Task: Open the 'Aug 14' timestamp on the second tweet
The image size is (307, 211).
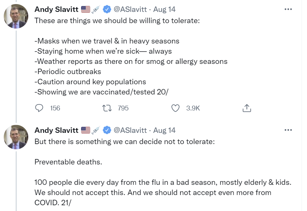Action: (165, 130)
